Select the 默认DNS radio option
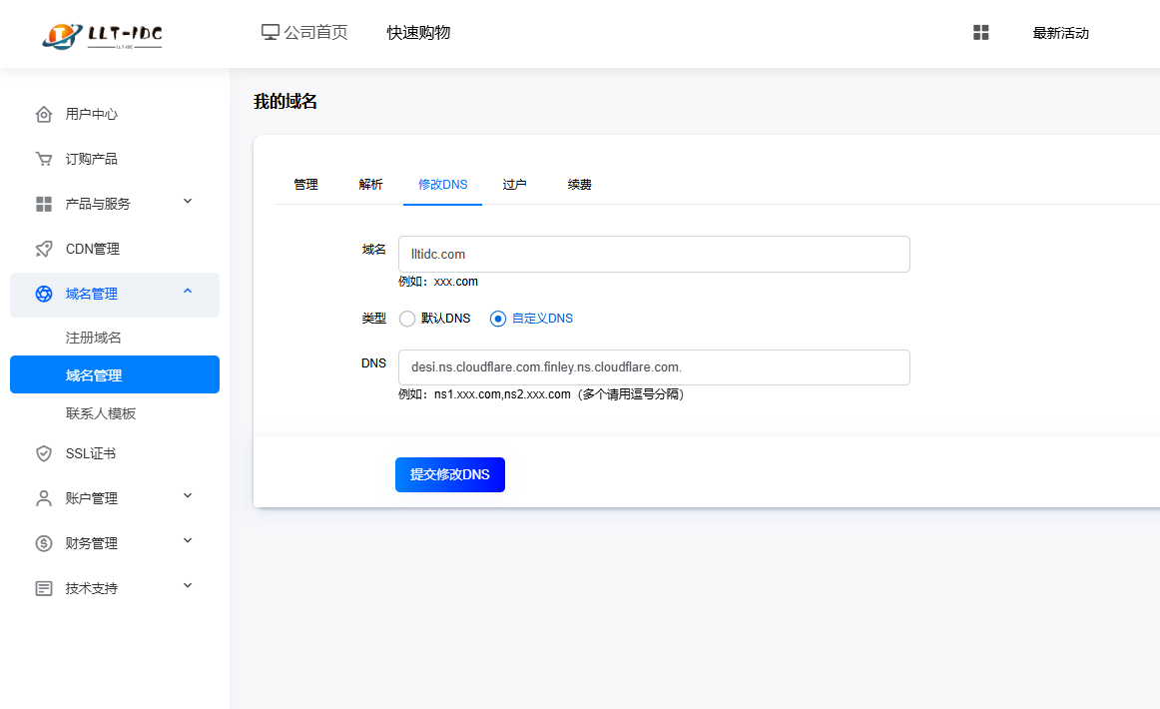Screen dimensions: 1160x709 (407, 319)
